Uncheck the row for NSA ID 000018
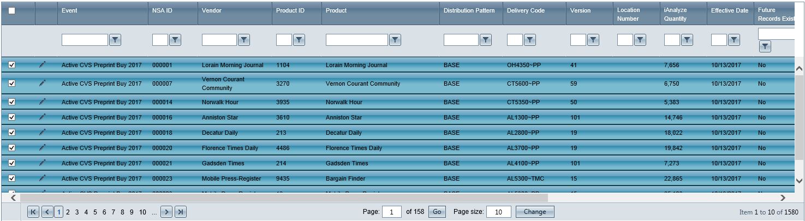 pos(12,133)
